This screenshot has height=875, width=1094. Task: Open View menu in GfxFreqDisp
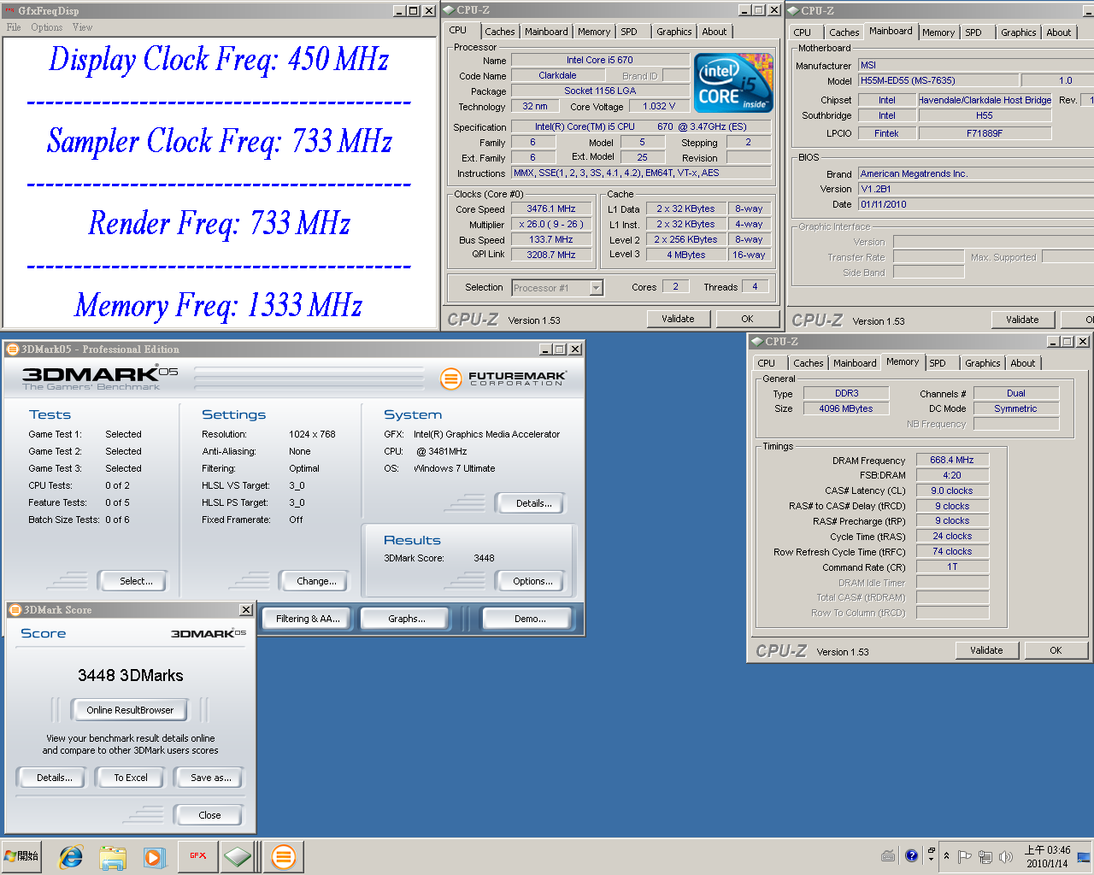pyautogui.click(x=82, y=27)
